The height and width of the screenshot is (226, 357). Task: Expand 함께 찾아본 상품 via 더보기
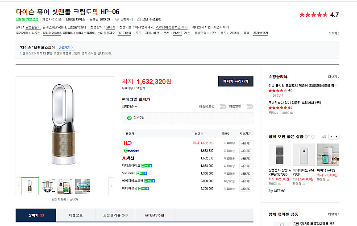[333, 214]
